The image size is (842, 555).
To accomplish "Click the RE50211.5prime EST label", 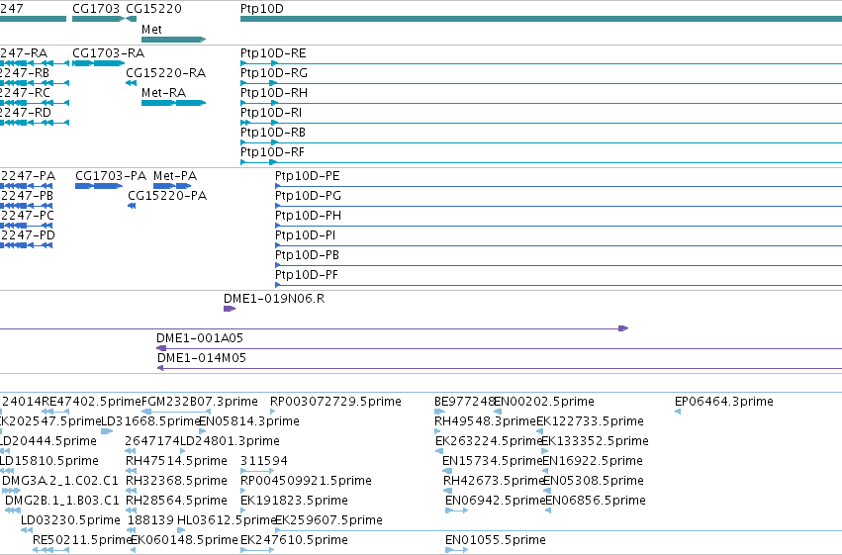I will [81, 540].
